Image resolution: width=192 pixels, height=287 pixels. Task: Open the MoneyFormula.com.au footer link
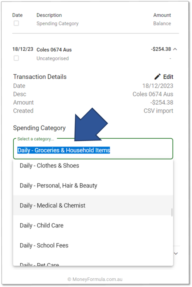pos(95,279)
